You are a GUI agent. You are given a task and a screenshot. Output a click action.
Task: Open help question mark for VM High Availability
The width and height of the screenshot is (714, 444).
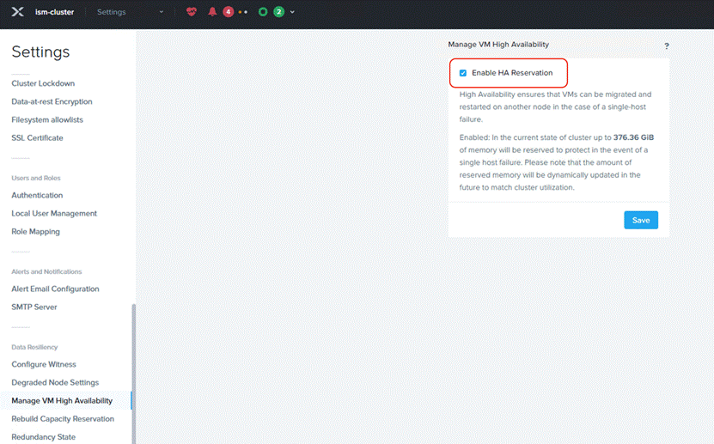point(667,46)
